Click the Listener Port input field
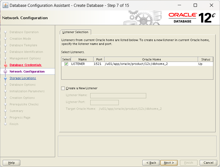 tap(105, 102)
